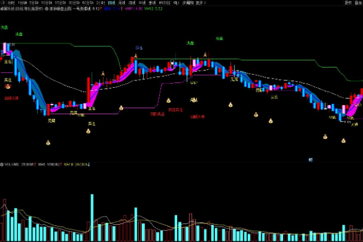Click the lowest money bag icon near left
Screen dimensions: 363x242
tap(48, 143)
